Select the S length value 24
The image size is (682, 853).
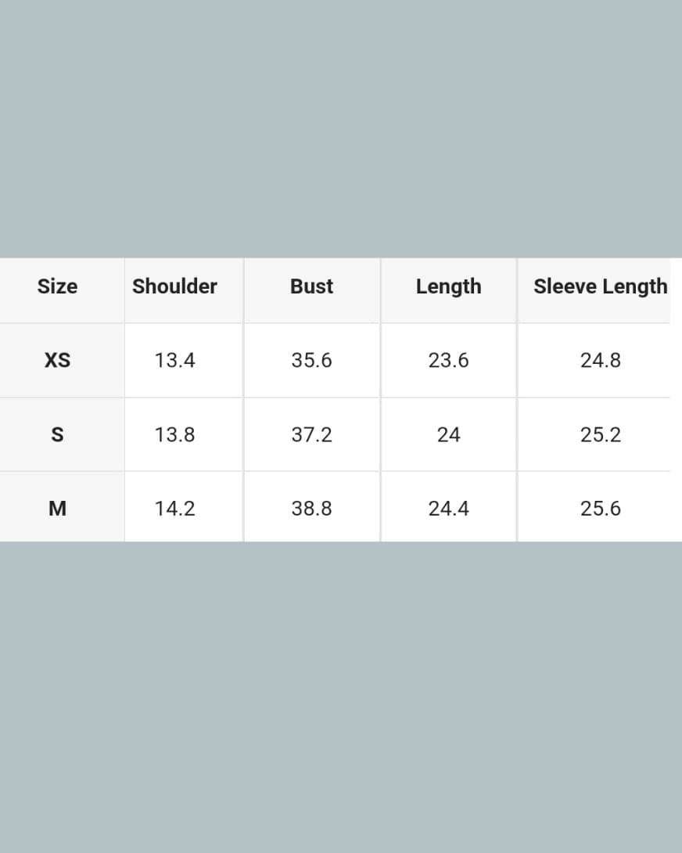tap(448, 434)
